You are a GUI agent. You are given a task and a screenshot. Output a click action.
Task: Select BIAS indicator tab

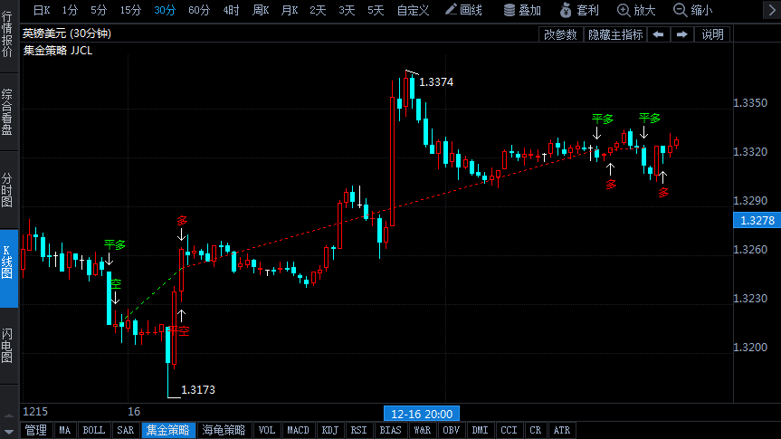click(x=391, y=430)
